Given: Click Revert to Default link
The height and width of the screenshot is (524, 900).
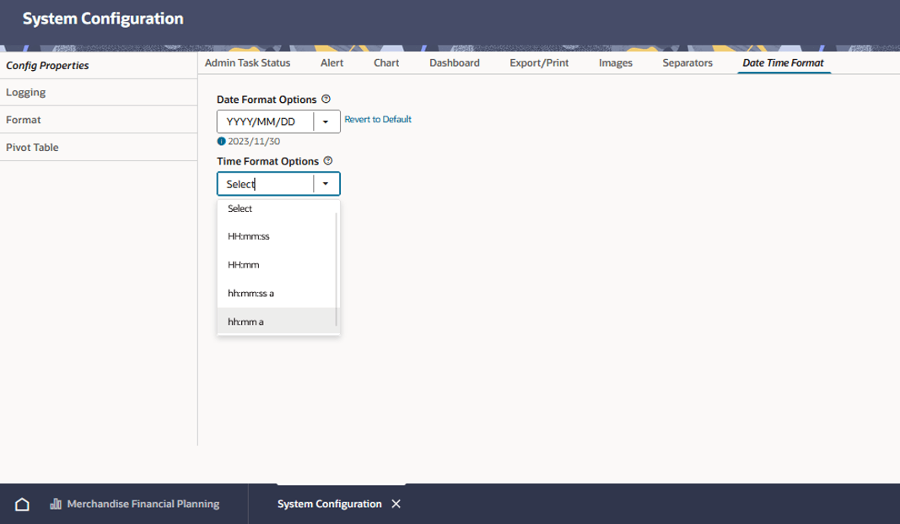Looking at the screenshot, I should tap(378, 119).
